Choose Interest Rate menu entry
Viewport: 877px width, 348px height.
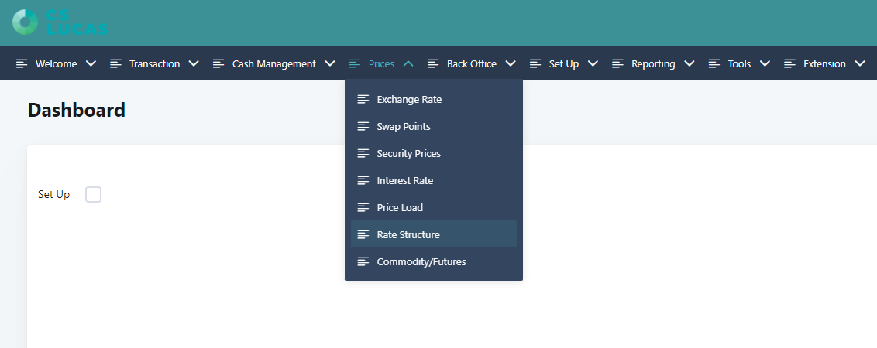point(404,181)
